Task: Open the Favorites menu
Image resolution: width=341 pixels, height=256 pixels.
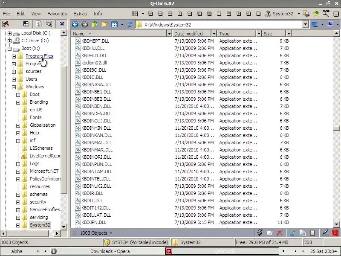Action: [x=57, y=14]
